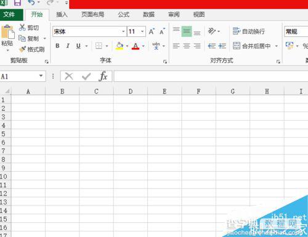Click the Decrease Font Size icon
Image resolution: width=308 pixels, height=237 pixels.
(x=162, y=31)
